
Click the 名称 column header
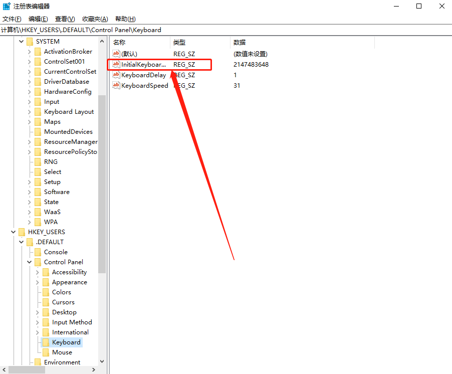pos(119,42)
